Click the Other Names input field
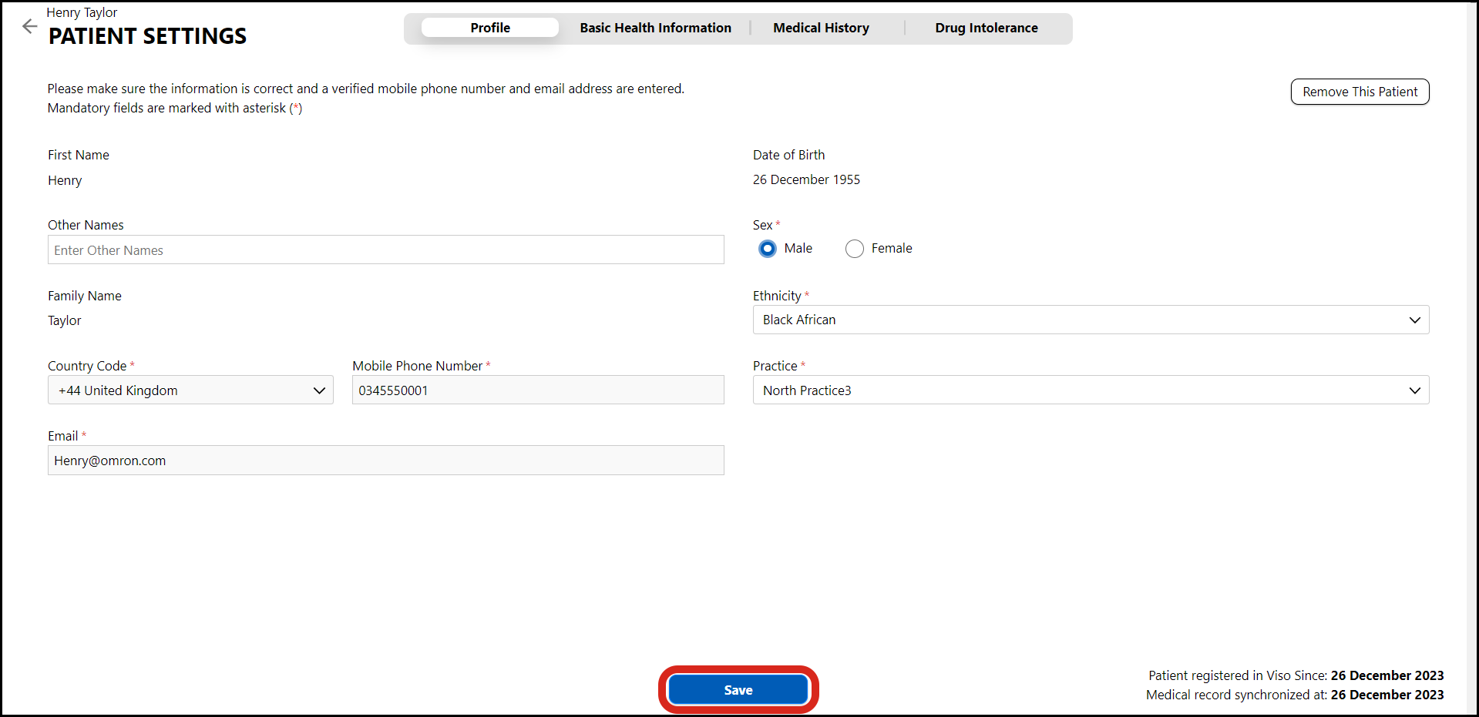This screenshot has width=1479, height=717. pyautogui.click(x=385, y=250)
